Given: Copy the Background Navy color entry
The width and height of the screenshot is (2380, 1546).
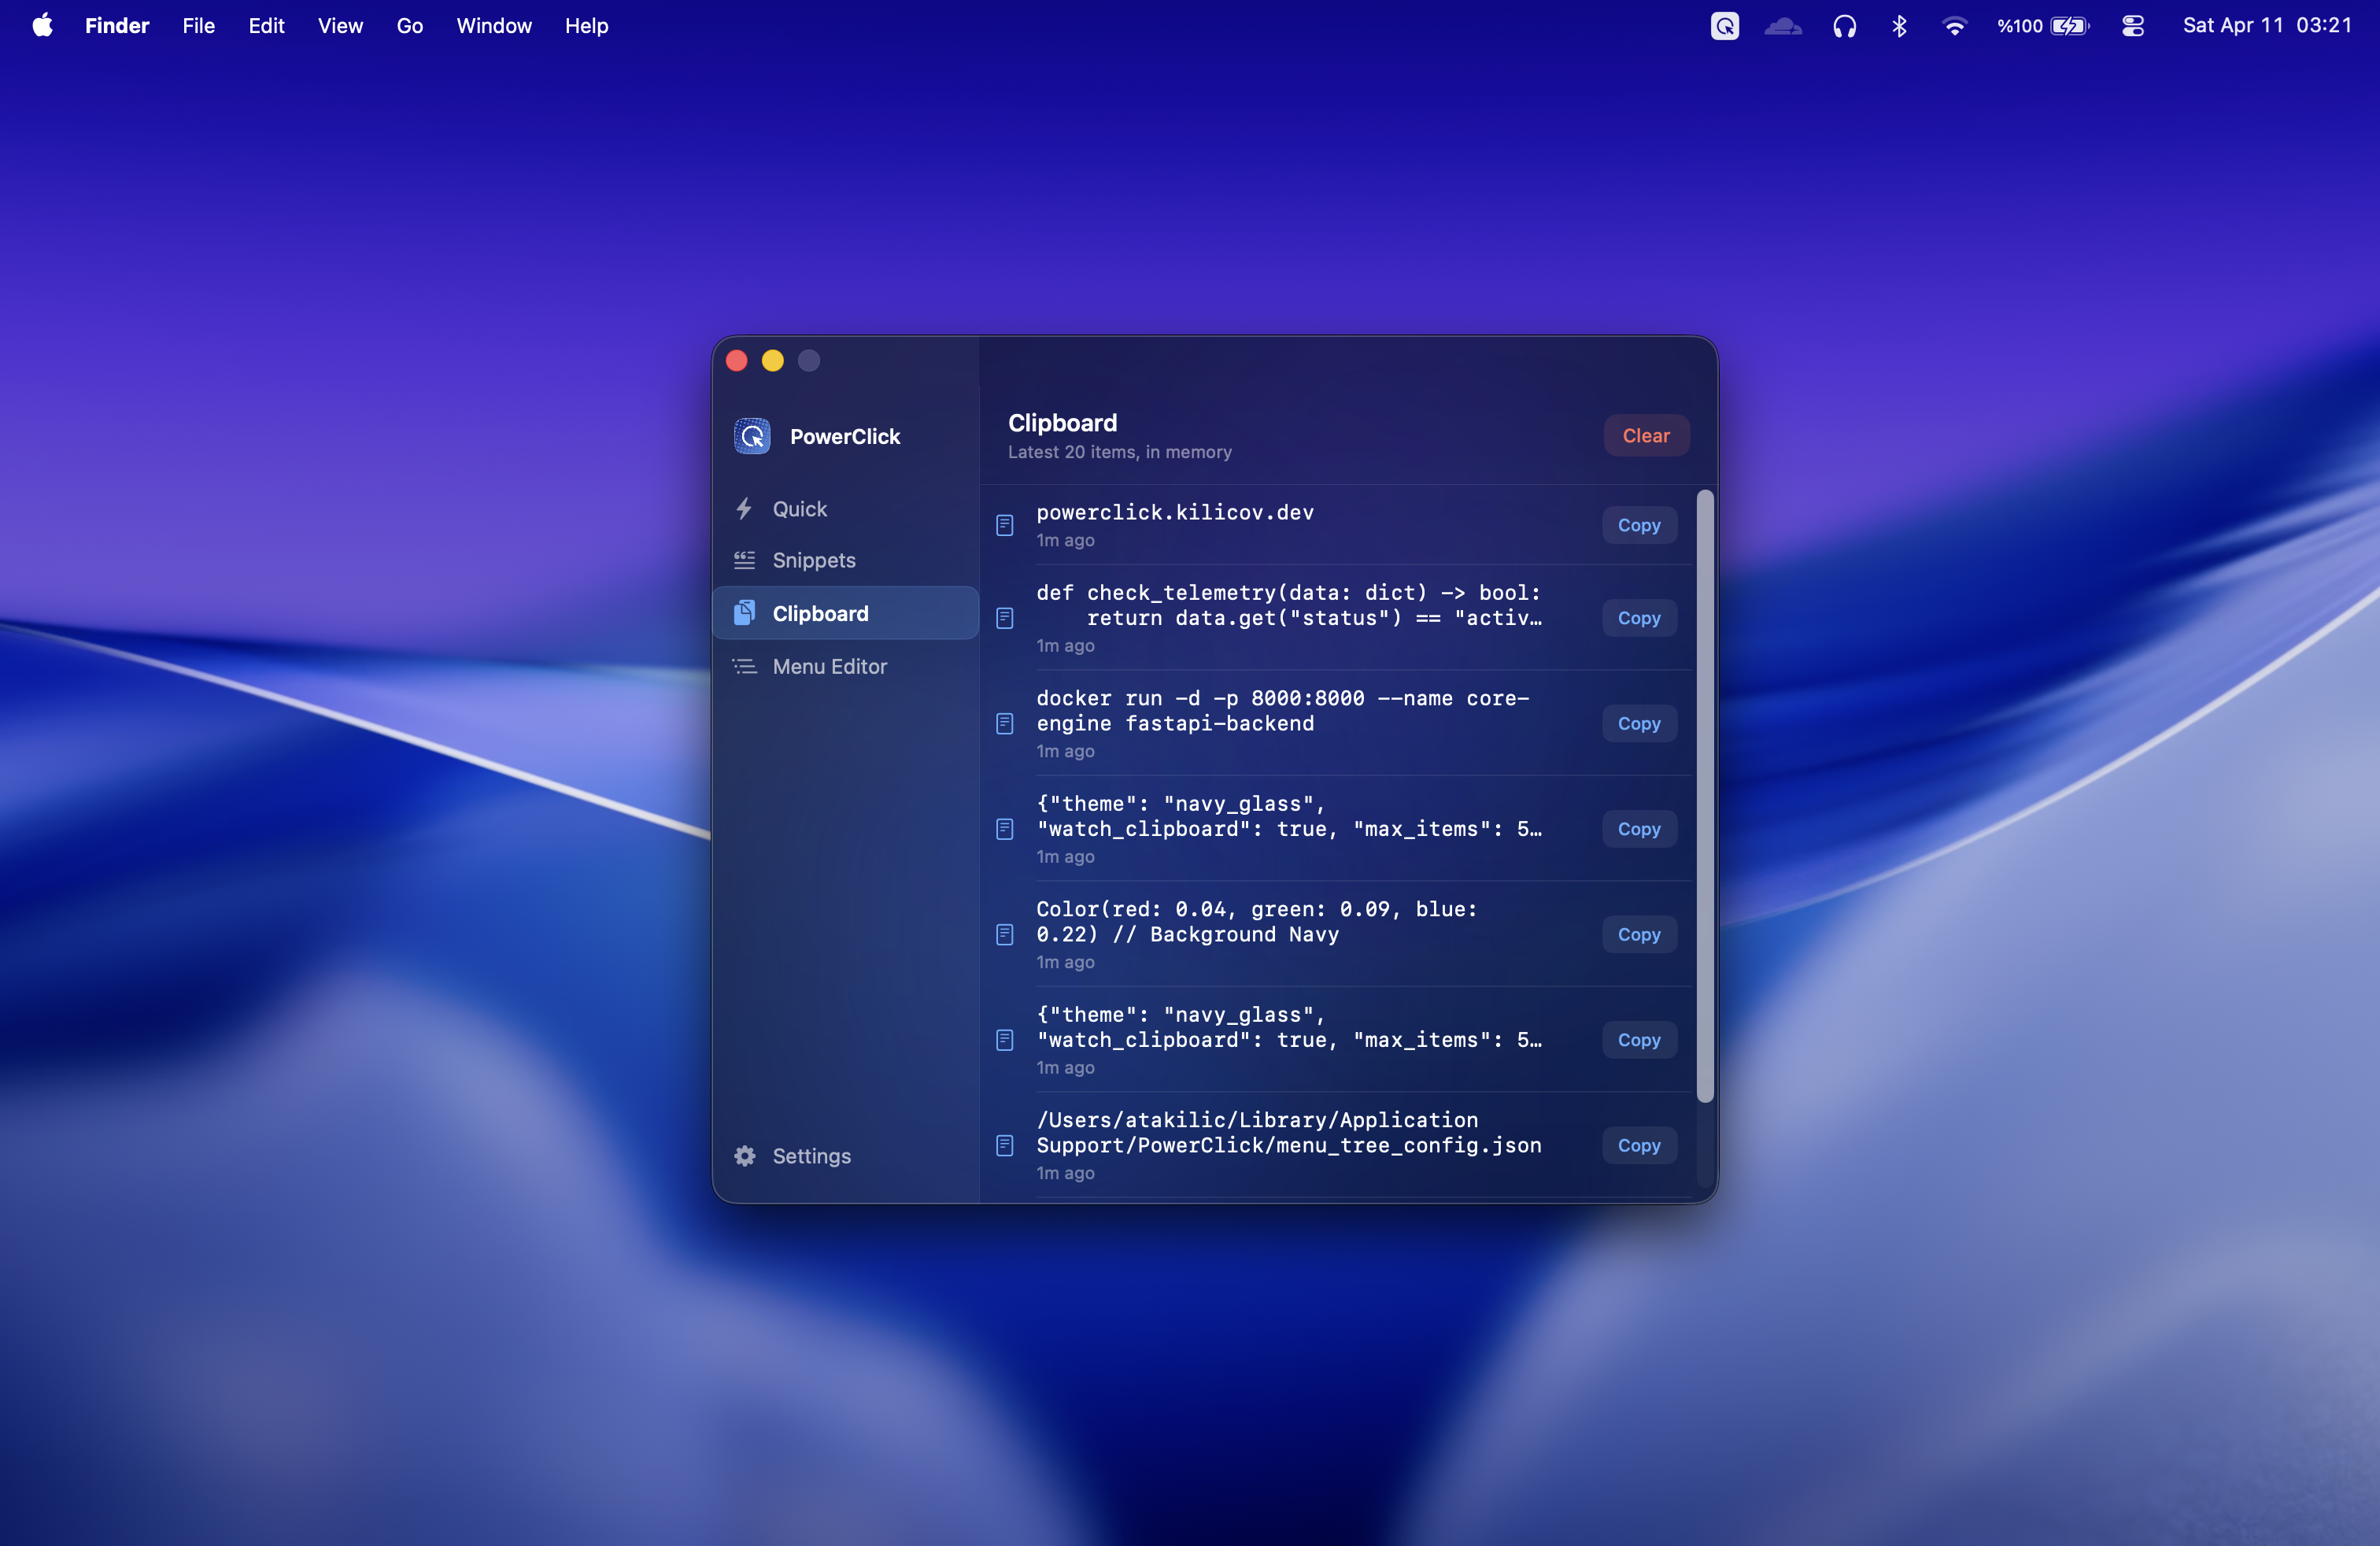Looking at the screenshot, I should (1638, 934).
